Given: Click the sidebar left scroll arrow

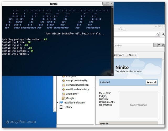Looking at the screenshot, I should click(55, 110).
